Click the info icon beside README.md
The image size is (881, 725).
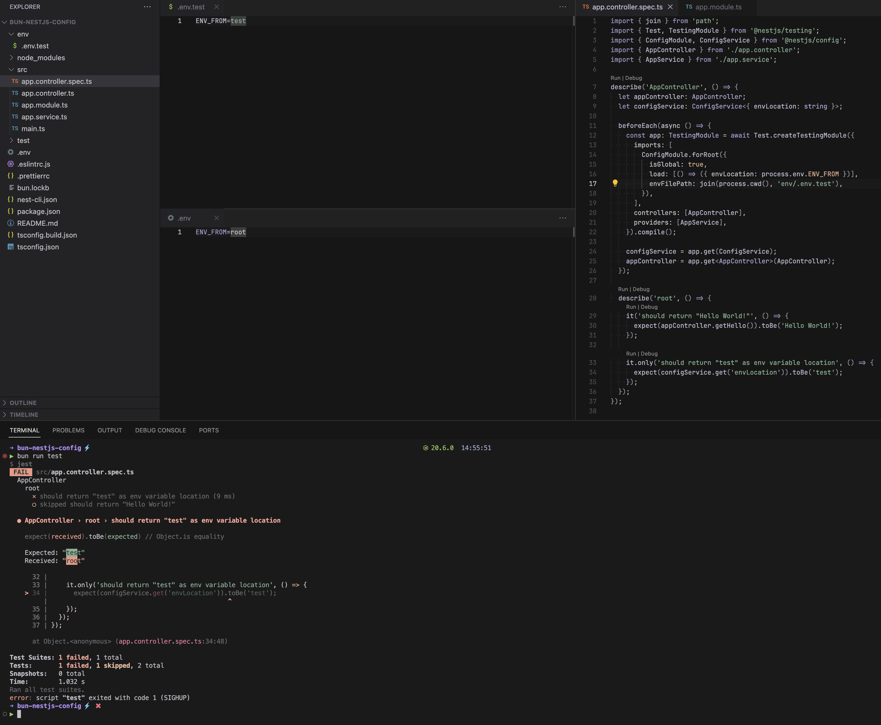(x=10, y=223)
